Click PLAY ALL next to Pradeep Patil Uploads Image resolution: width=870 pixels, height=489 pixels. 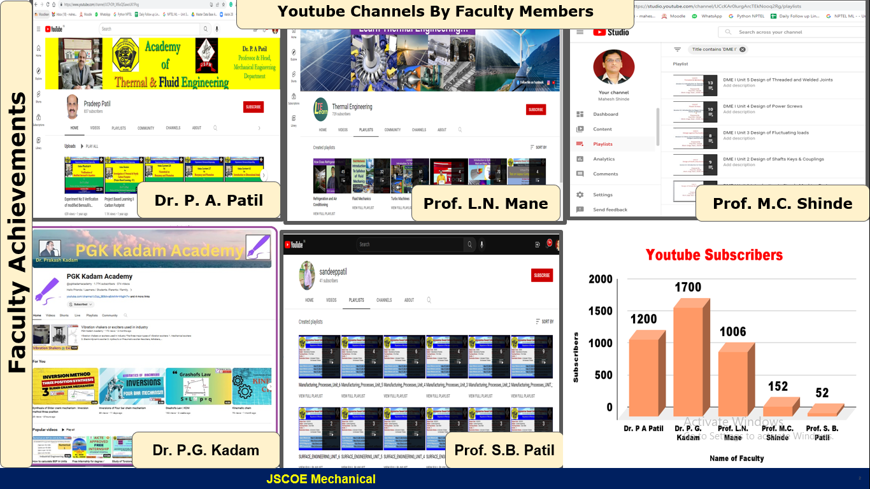89,146
